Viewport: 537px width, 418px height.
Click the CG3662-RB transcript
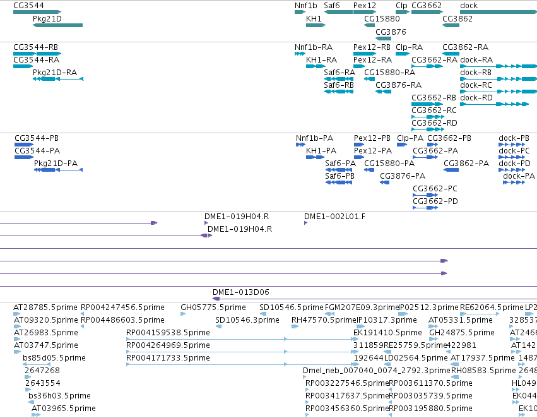click(427, 104)
